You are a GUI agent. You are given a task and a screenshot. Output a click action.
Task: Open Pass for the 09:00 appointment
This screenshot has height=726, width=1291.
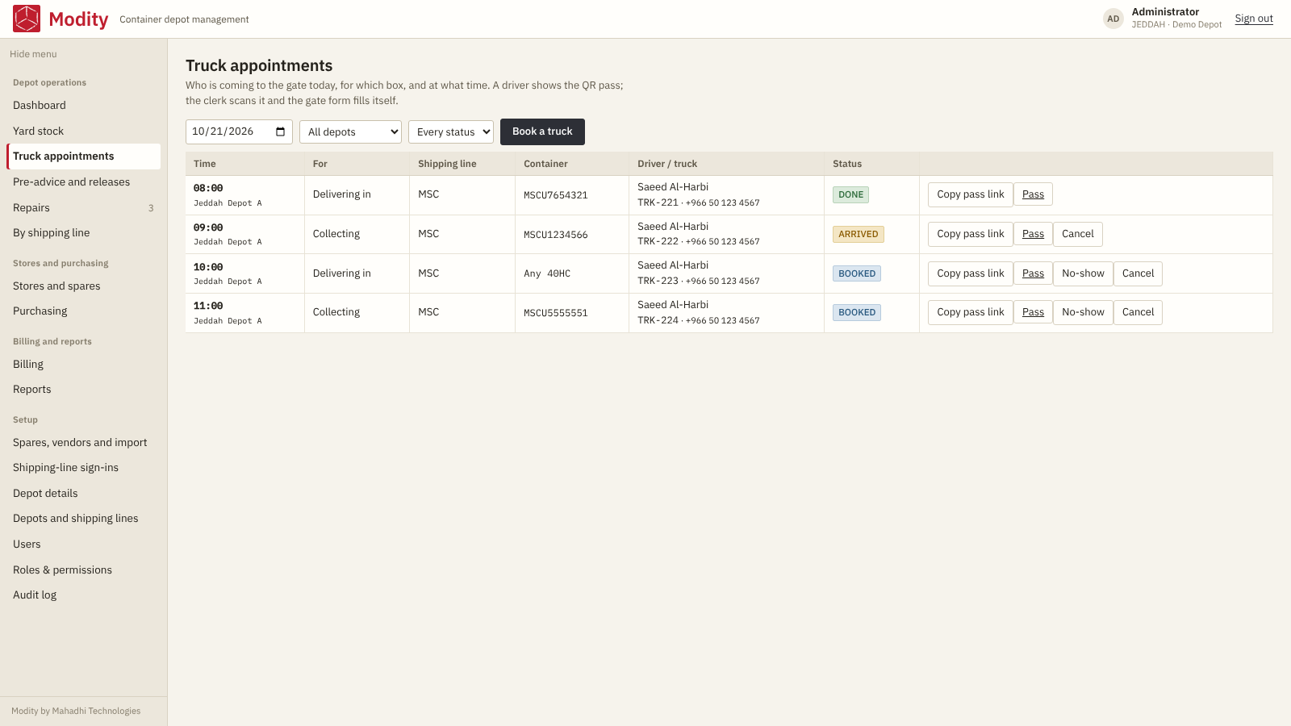tap(1033, 234)
